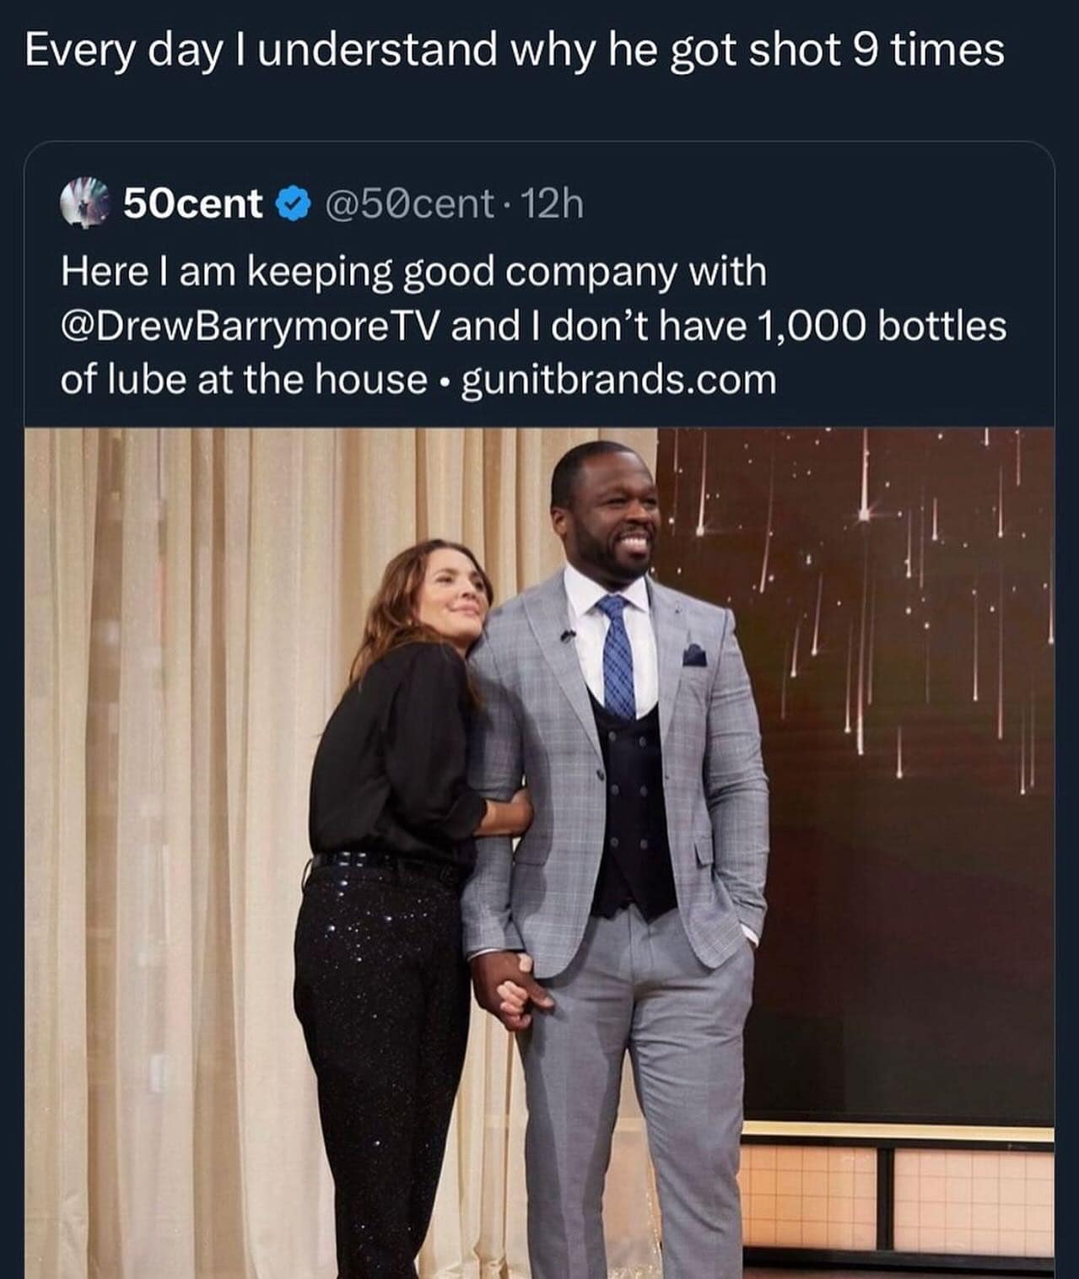Open the 50cent display name link
This screenshot has height=1279, width=1079.
pyautogui.click(x=193, y=203)
